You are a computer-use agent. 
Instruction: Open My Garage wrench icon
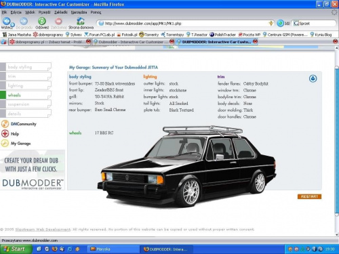[5, 143]
